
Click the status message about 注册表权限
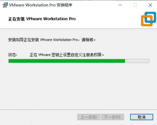point(67,55)
